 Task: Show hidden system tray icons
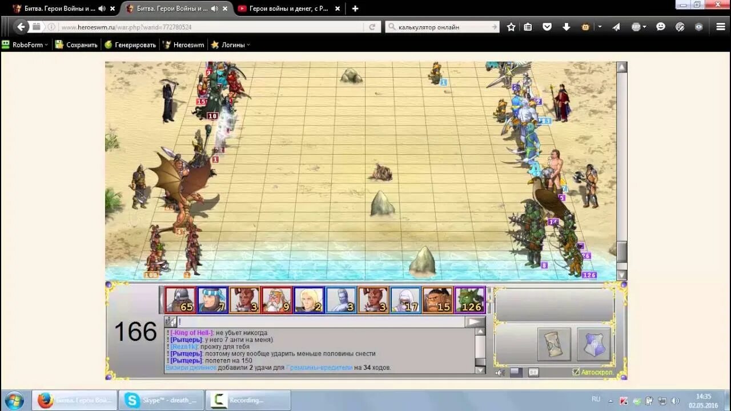(x=610, y=400)
